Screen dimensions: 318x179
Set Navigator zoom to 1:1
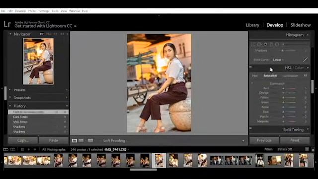(55, 34)
